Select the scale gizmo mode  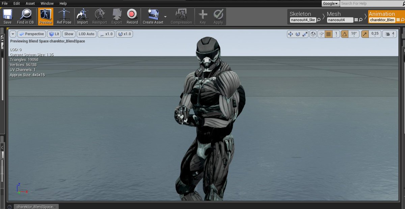(x=305, y=34)
